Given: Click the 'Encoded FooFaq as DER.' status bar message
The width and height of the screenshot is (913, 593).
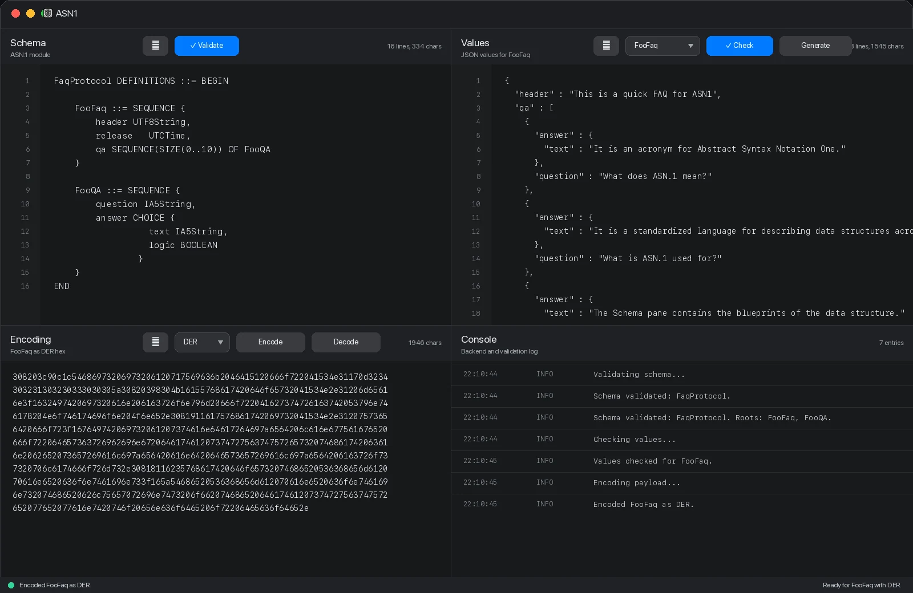Looking at the screenshot, I should click(55, 585).
